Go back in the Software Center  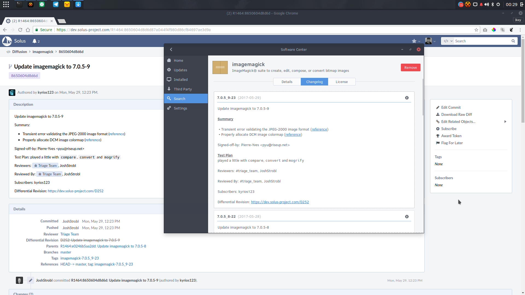171,49
